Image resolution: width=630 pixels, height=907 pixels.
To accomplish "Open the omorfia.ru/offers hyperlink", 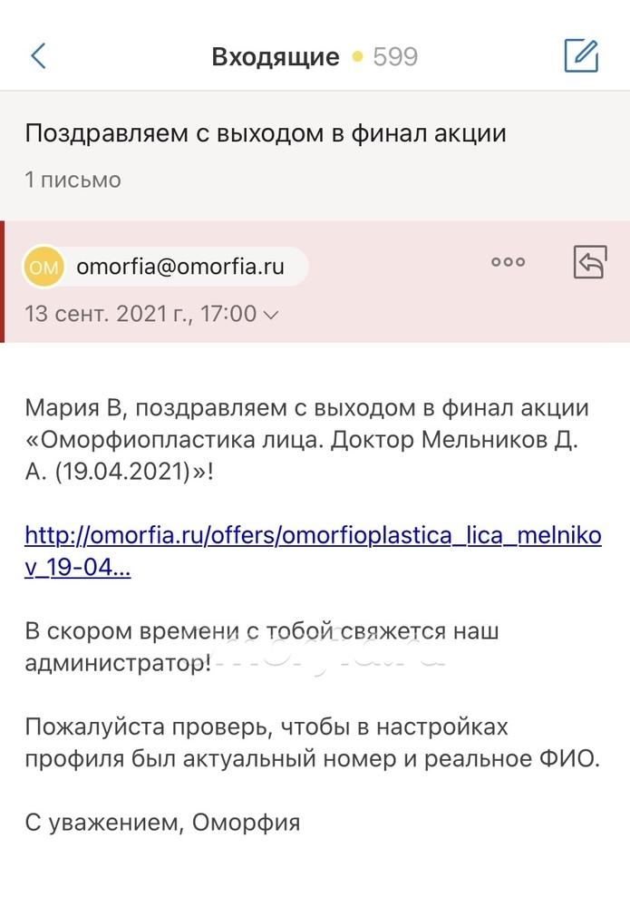I will (x=313, y=551).
